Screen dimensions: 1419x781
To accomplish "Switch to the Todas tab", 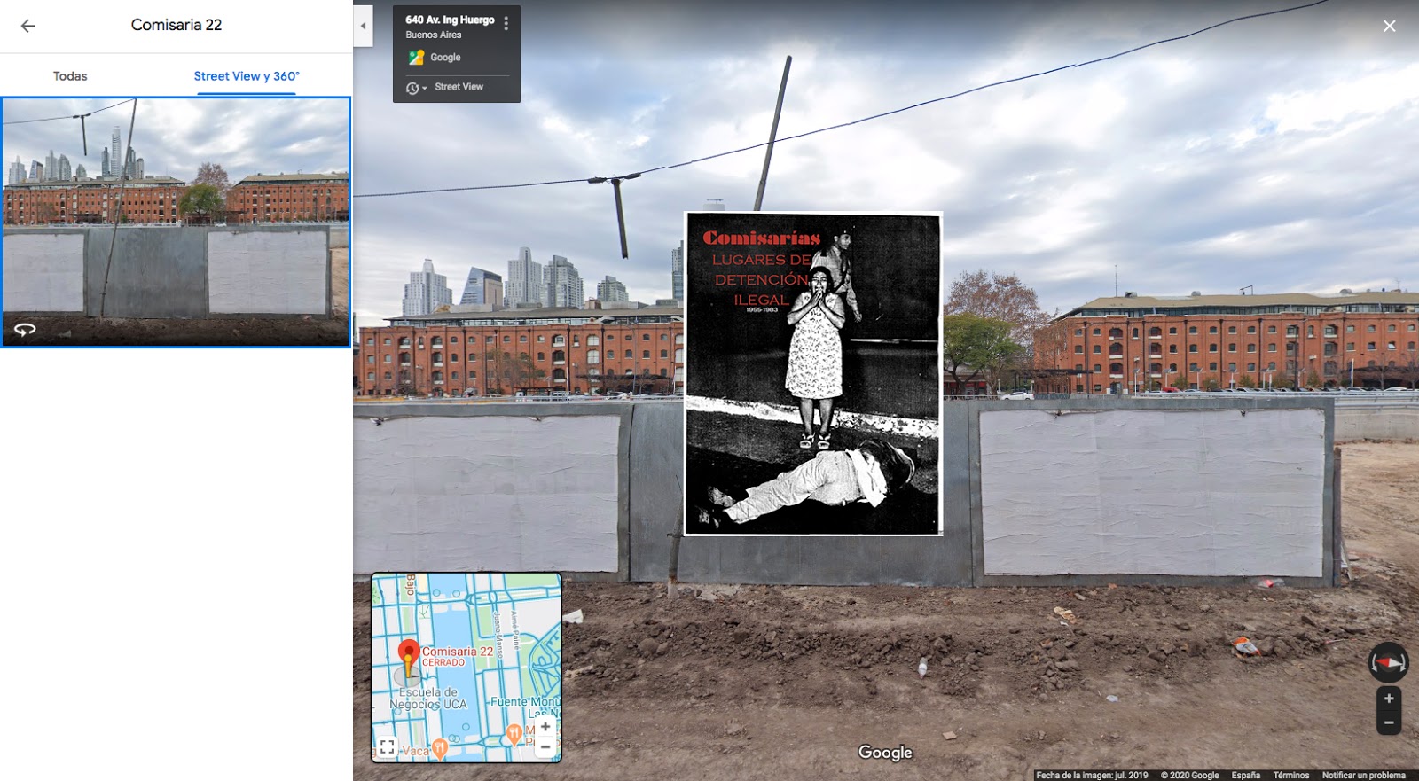I will pos(70,76).
